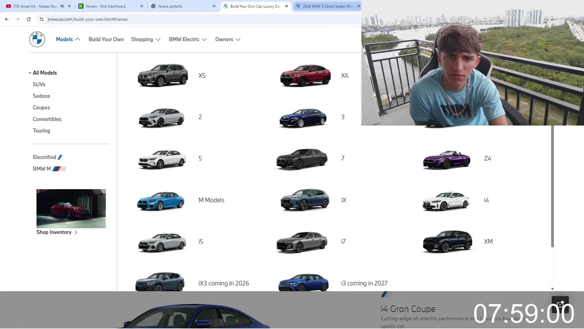
Task: Click the i3 coming in 2027 label
Action: point(364,283)
